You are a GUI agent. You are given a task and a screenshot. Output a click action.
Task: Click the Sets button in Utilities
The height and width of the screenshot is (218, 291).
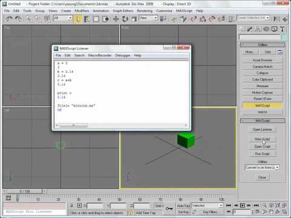coord(268,52)
